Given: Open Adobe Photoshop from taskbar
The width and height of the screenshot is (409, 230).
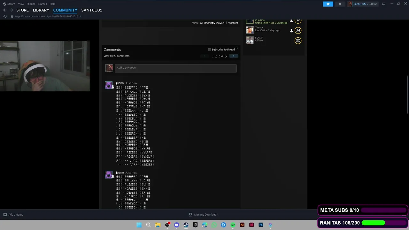Looking at the screenshot, I should tap(261, 225).
